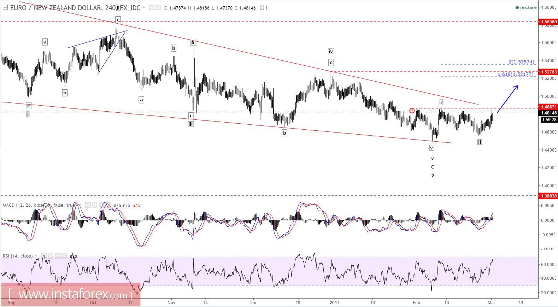Select the 1.38838 price level label
The image size is (558, 307).
point(548,196)
